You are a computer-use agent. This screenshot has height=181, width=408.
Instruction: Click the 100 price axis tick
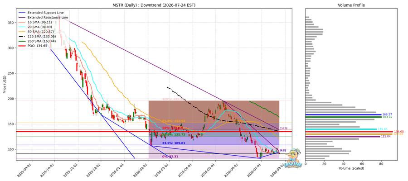[x=11, y=149]
